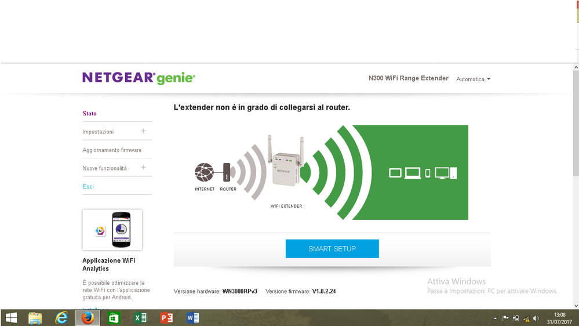Click the Firefox taskbar icon
Image resolution: width=579 pixels, height=326 pixels.
[x=88, y=318]
